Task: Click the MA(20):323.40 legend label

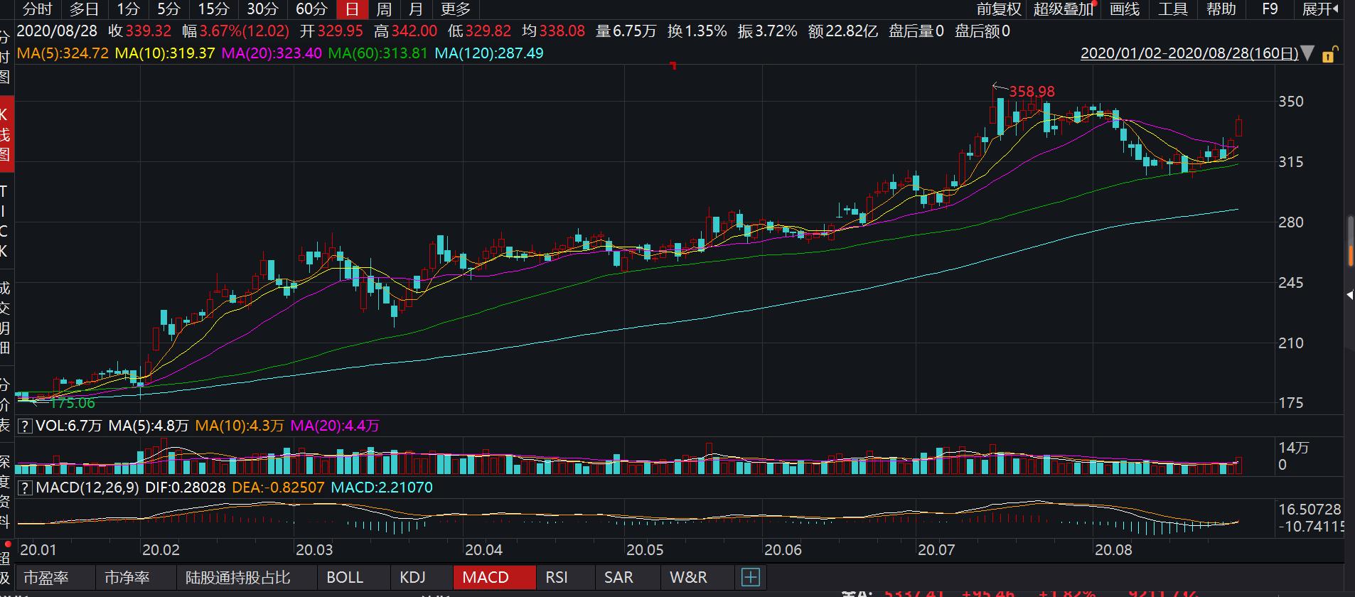Action: [272, 53]
